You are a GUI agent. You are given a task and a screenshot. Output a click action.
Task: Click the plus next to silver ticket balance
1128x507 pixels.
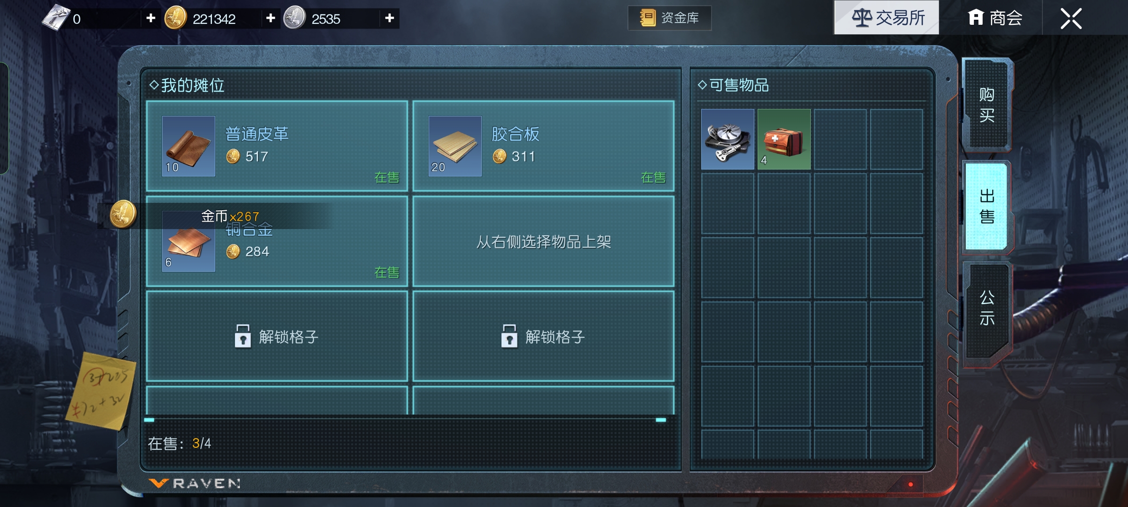click(150, 18)
